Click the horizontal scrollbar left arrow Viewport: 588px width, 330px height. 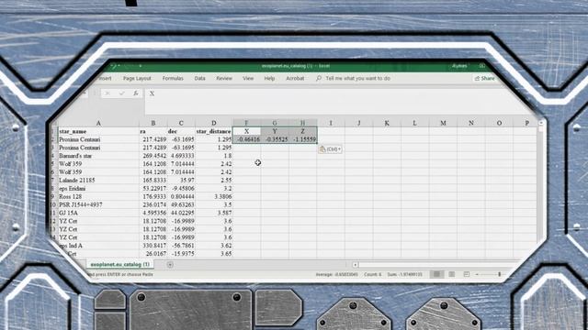point(356,265)
